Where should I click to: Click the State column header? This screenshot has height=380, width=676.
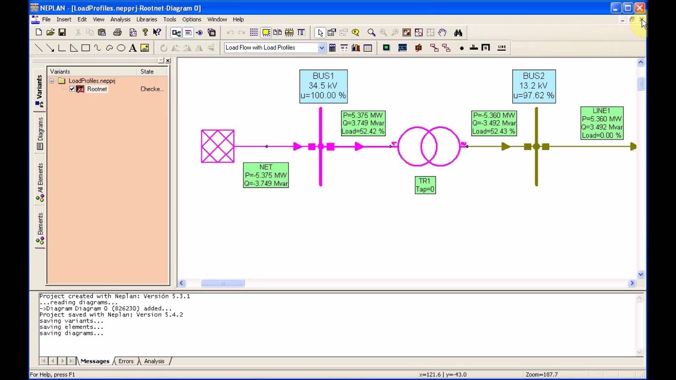tap(152, 72)
